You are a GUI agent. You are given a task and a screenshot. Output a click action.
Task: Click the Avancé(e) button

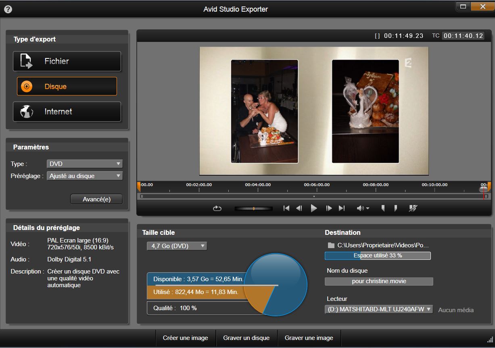tap(96, 199)
